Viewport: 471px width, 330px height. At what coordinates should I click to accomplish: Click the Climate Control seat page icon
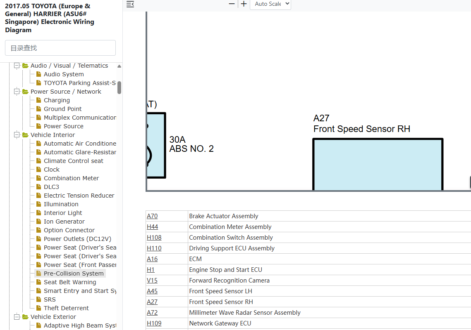pos(39,160)
